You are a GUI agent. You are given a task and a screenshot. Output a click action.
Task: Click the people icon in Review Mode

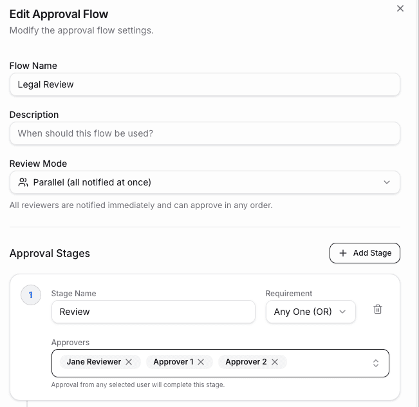23,182
